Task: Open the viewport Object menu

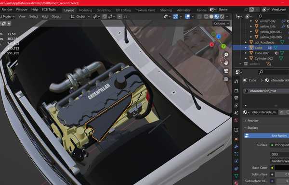Action: click(56, 16)
